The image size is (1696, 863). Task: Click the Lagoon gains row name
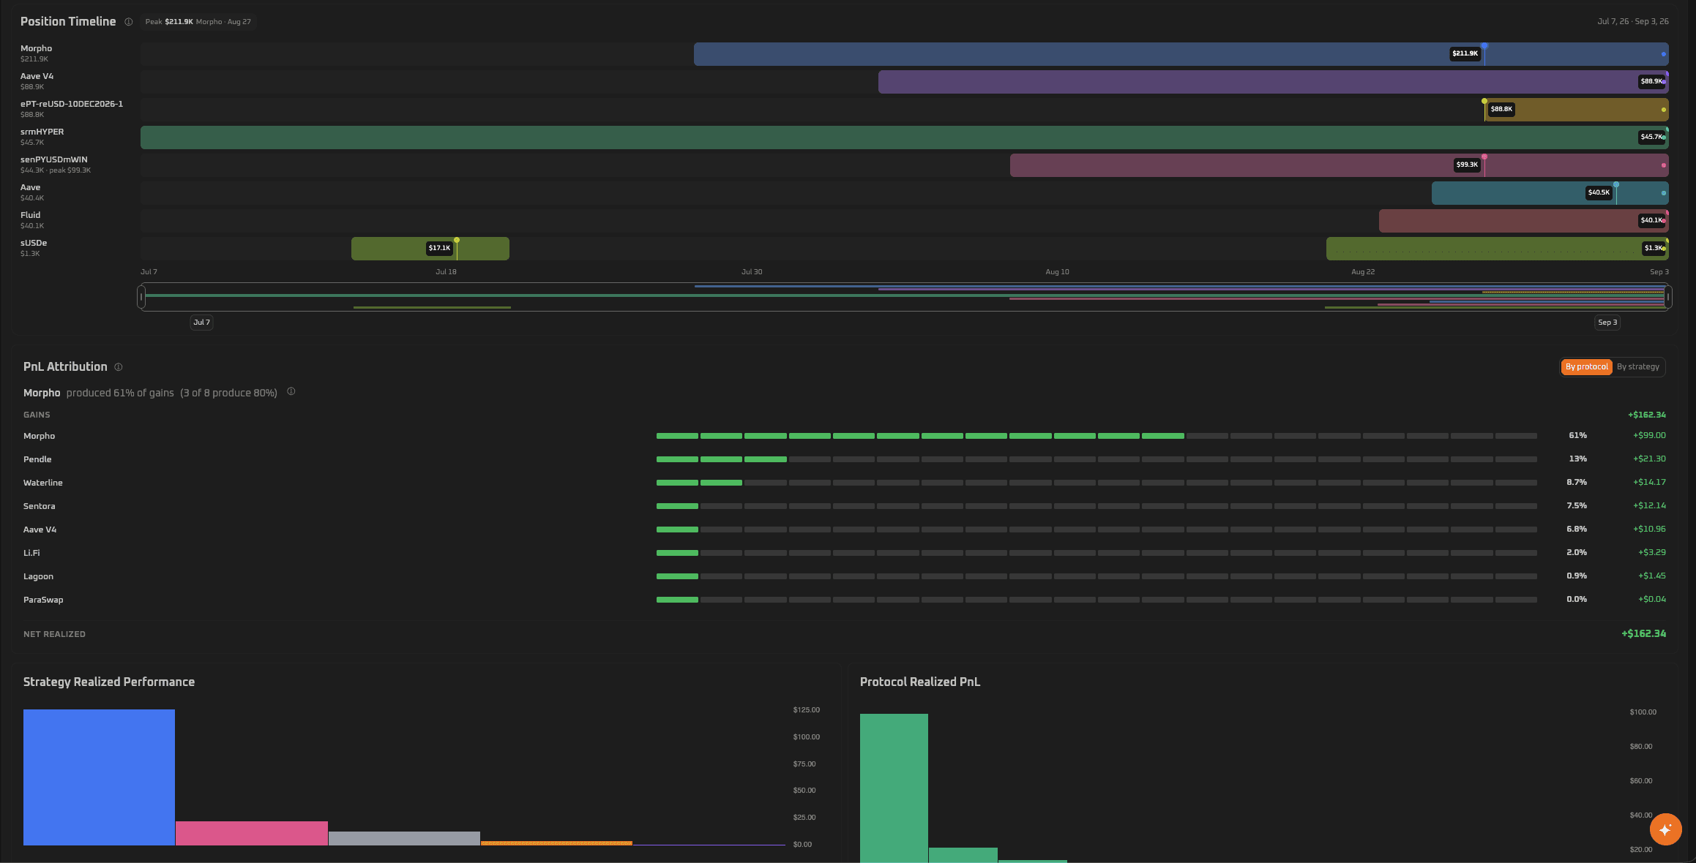[x=39, y=576]
